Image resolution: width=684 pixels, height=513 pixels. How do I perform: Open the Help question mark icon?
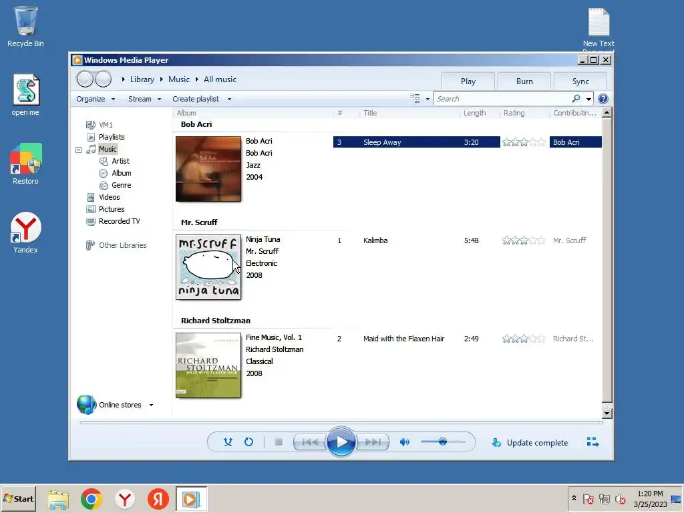[x=603, y=99]
